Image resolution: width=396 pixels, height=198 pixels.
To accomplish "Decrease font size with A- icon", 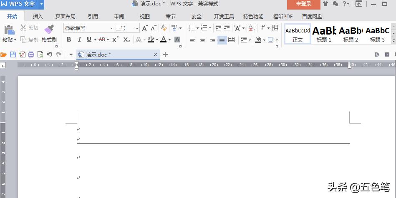I will click(154, 28).
